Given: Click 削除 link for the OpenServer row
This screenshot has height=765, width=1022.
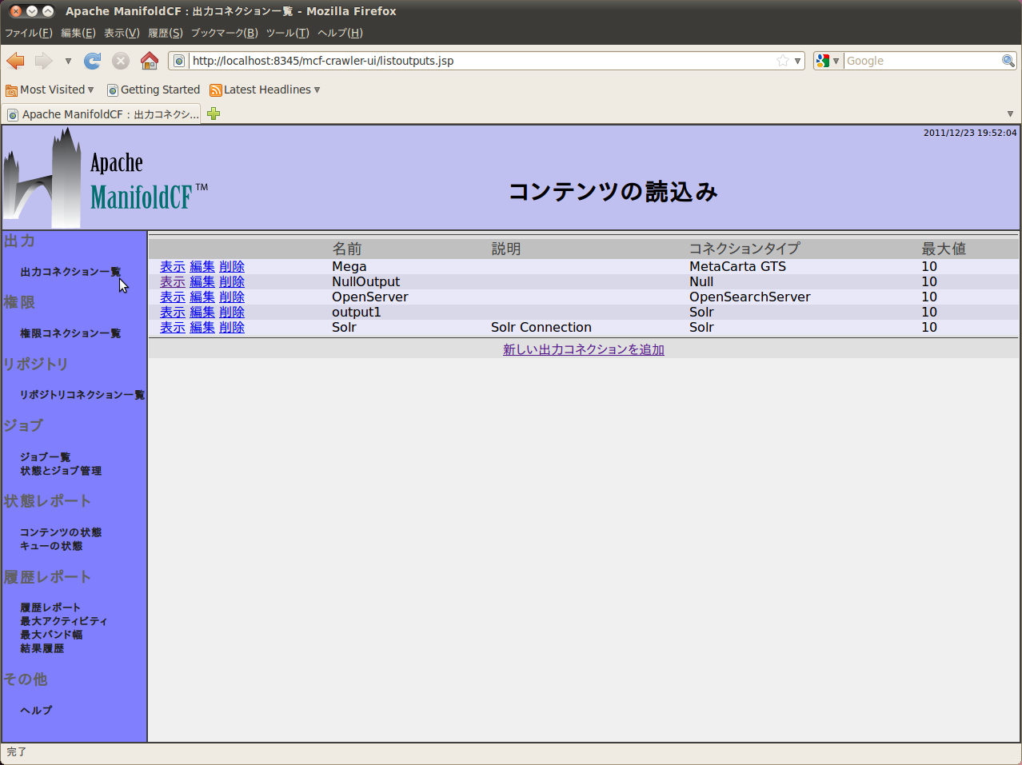Looking at the screenshot, I should pos(232,297).
